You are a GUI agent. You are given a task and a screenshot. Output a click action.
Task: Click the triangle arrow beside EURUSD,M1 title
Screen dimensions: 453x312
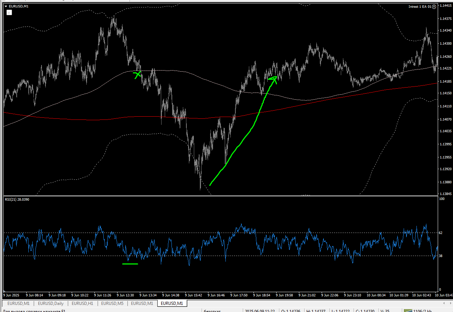click(x=6, y=6)
